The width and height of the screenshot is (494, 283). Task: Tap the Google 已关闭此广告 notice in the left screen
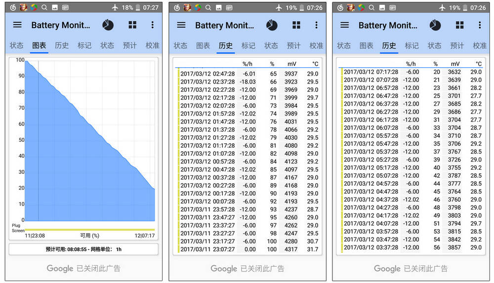[83, 269]
